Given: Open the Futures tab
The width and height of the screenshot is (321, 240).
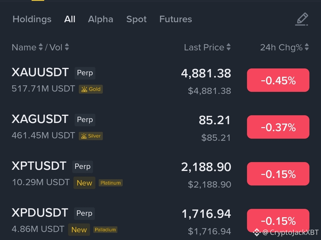Looking at the screenshot, I should click(x=175, y=19).
